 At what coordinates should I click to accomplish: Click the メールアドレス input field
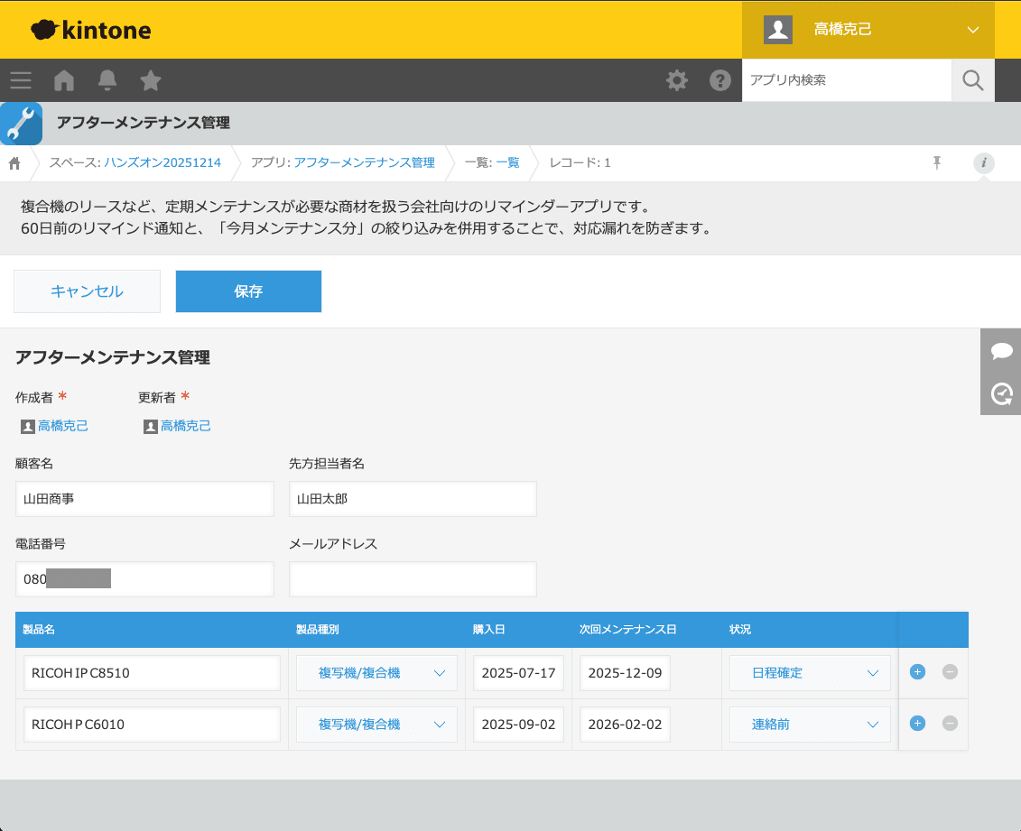click(x=413, y=578)
